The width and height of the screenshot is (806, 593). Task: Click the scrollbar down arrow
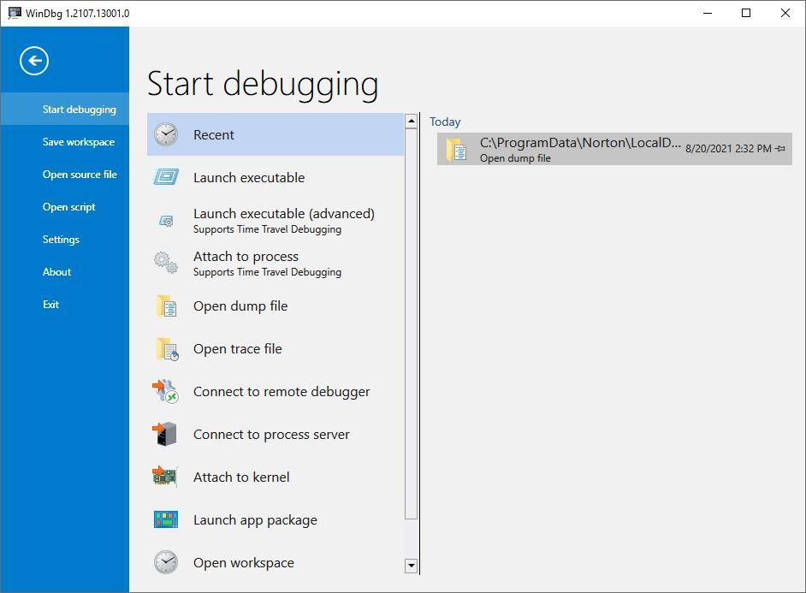(x=412, y=566)
